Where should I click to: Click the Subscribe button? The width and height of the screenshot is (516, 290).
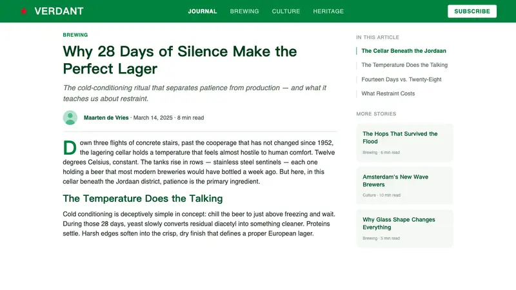coord(472,11)
